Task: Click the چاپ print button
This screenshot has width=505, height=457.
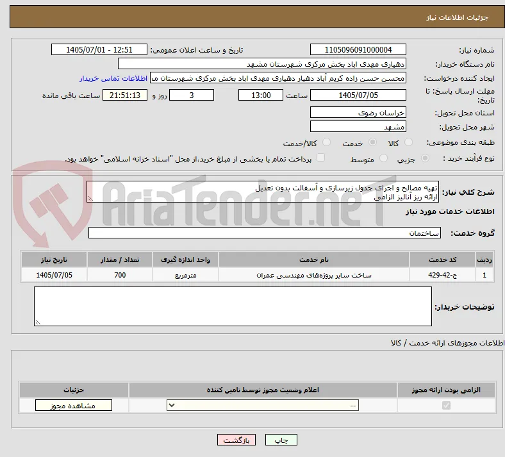Action: click(x=281, y=440)
